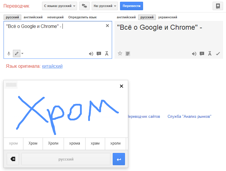Open the target language 'На: русский' dropdown
The width and height of the screenshot is (226, 171).
pyautogui.click(x=105, y=6)
